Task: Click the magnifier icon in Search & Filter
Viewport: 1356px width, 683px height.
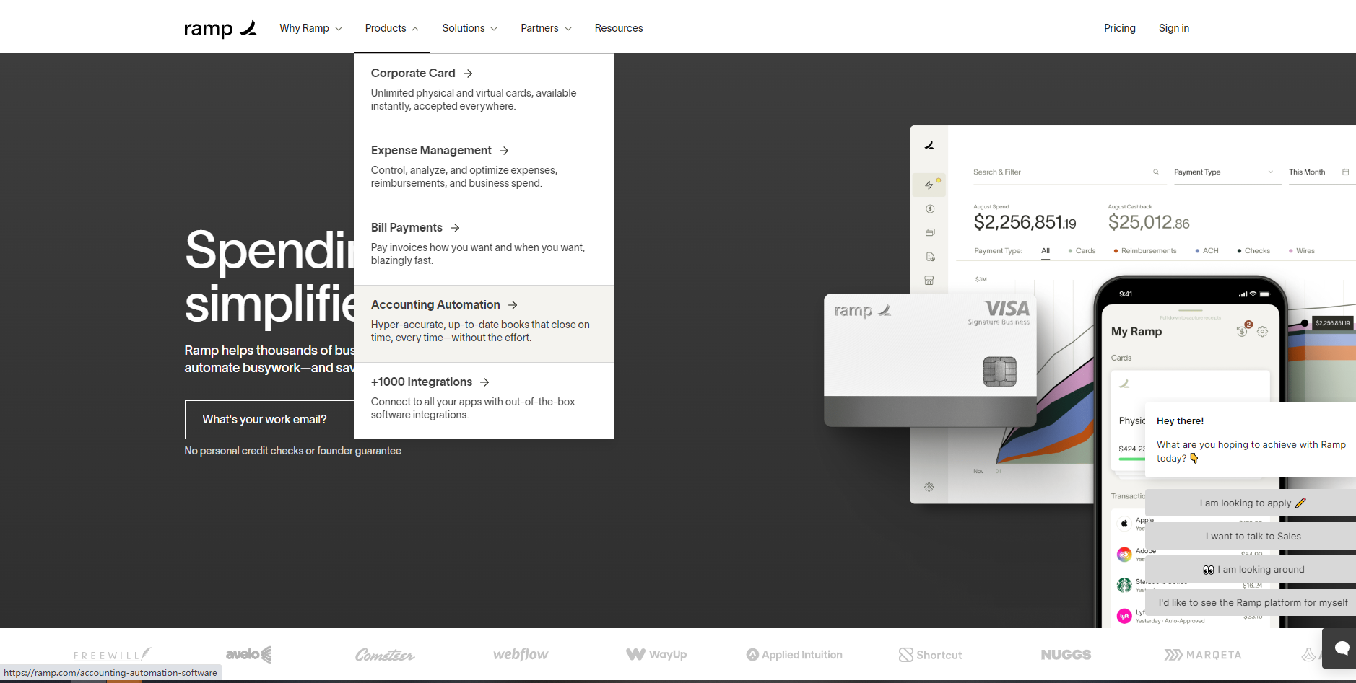Action: click(x=1156, y=172)
